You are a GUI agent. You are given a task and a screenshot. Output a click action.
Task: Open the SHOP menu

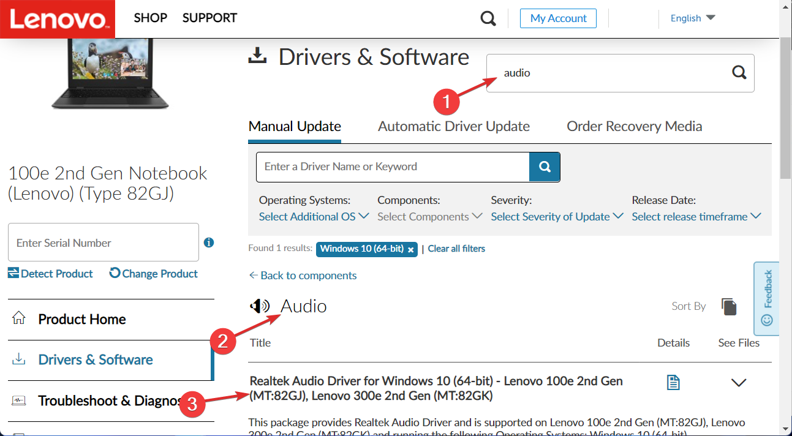tap(151, 18)
